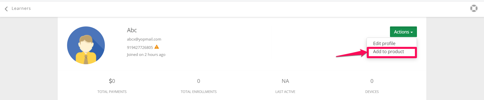
Task: Open the green Actions dropdown
Action: click(403, 32)
